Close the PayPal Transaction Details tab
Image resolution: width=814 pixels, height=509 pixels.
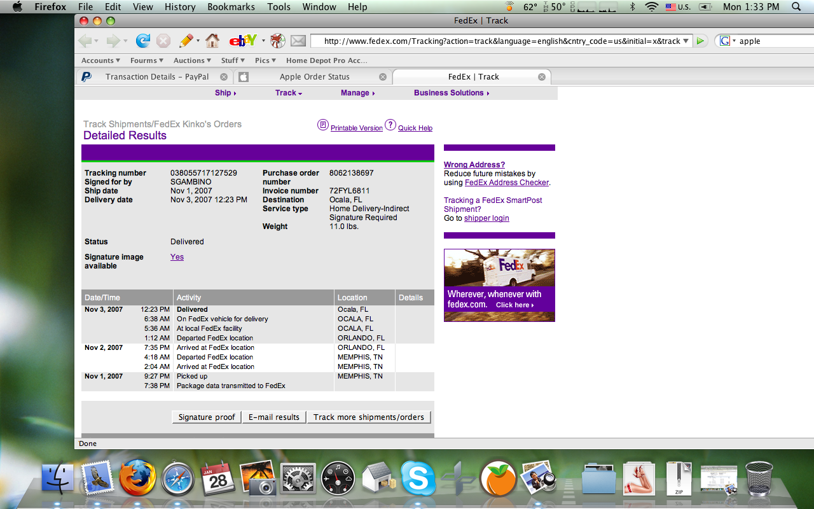tap(224, 76)
